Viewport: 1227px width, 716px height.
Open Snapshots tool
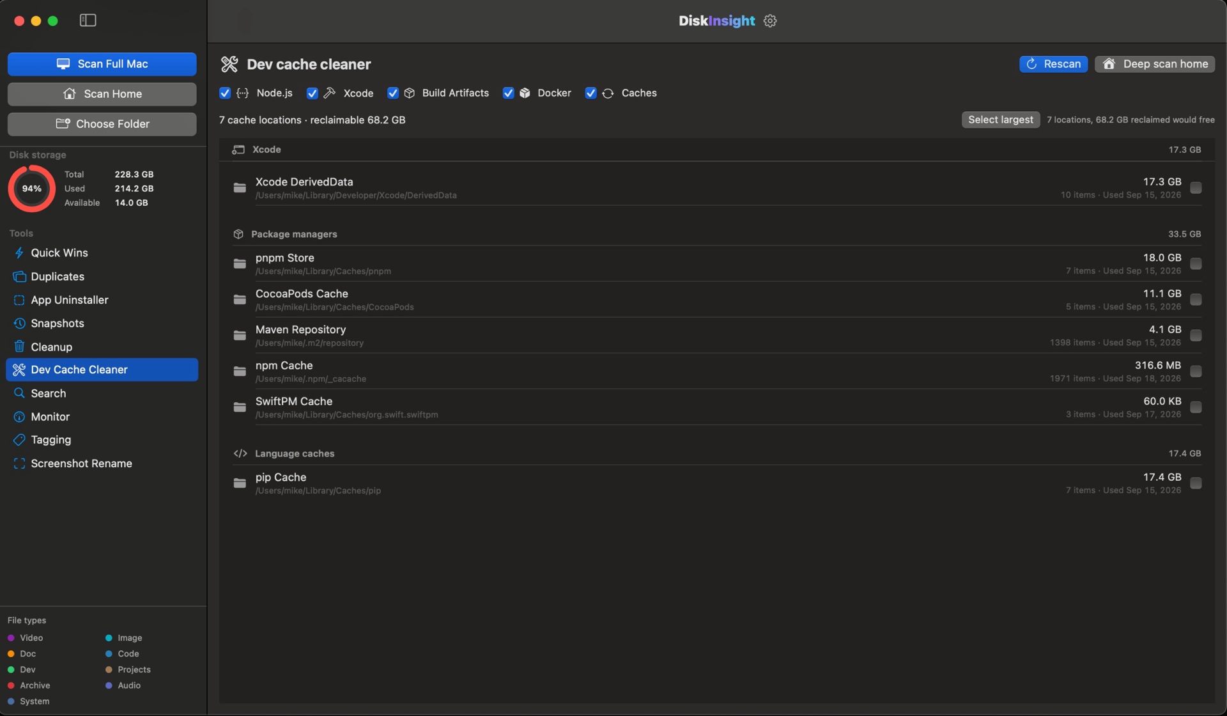pos(102,323)
